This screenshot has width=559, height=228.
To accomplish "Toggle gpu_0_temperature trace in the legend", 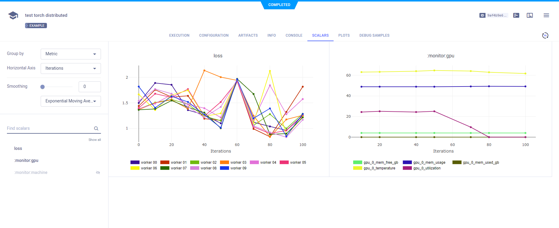I will pos(374,168).
